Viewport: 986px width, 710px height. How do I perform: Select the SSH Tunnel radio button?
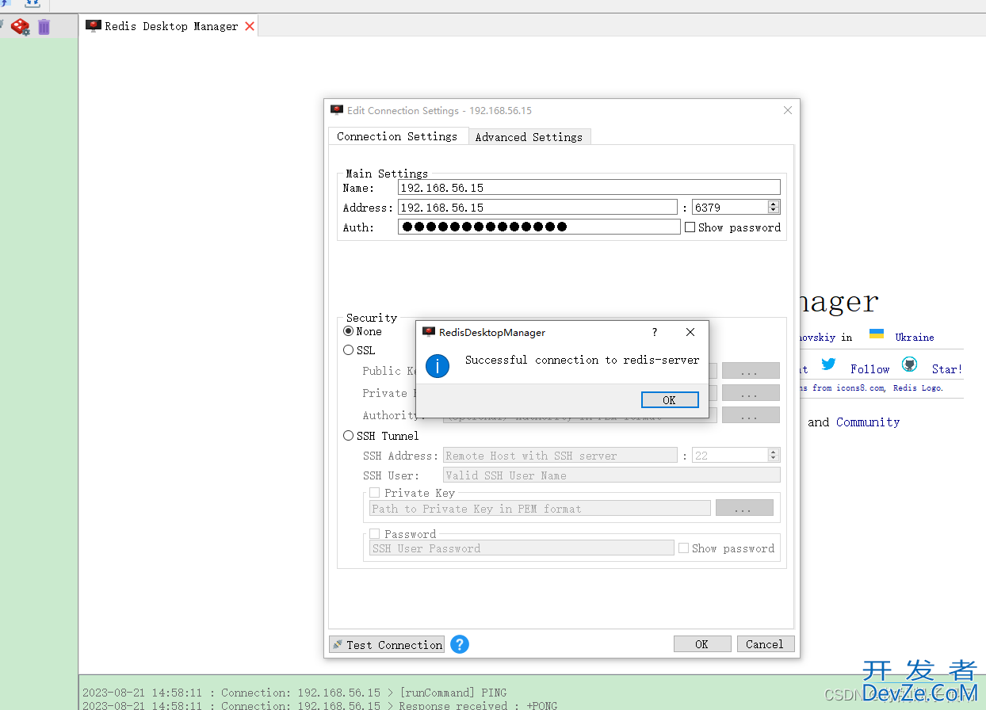(x=349, y=436)
